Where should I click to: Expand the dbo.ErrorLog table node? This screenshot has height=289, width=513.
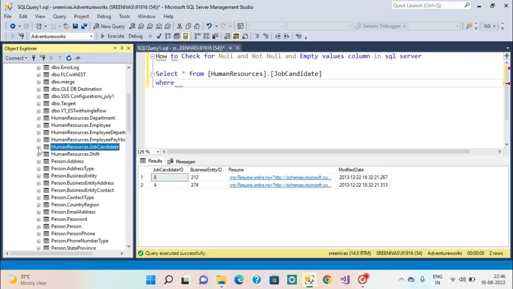coord(38,68)
